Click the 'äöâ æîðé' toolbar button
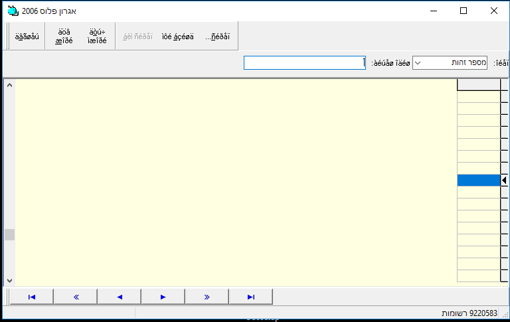This screenshot has width=510, height=322. tap(64, 37)
